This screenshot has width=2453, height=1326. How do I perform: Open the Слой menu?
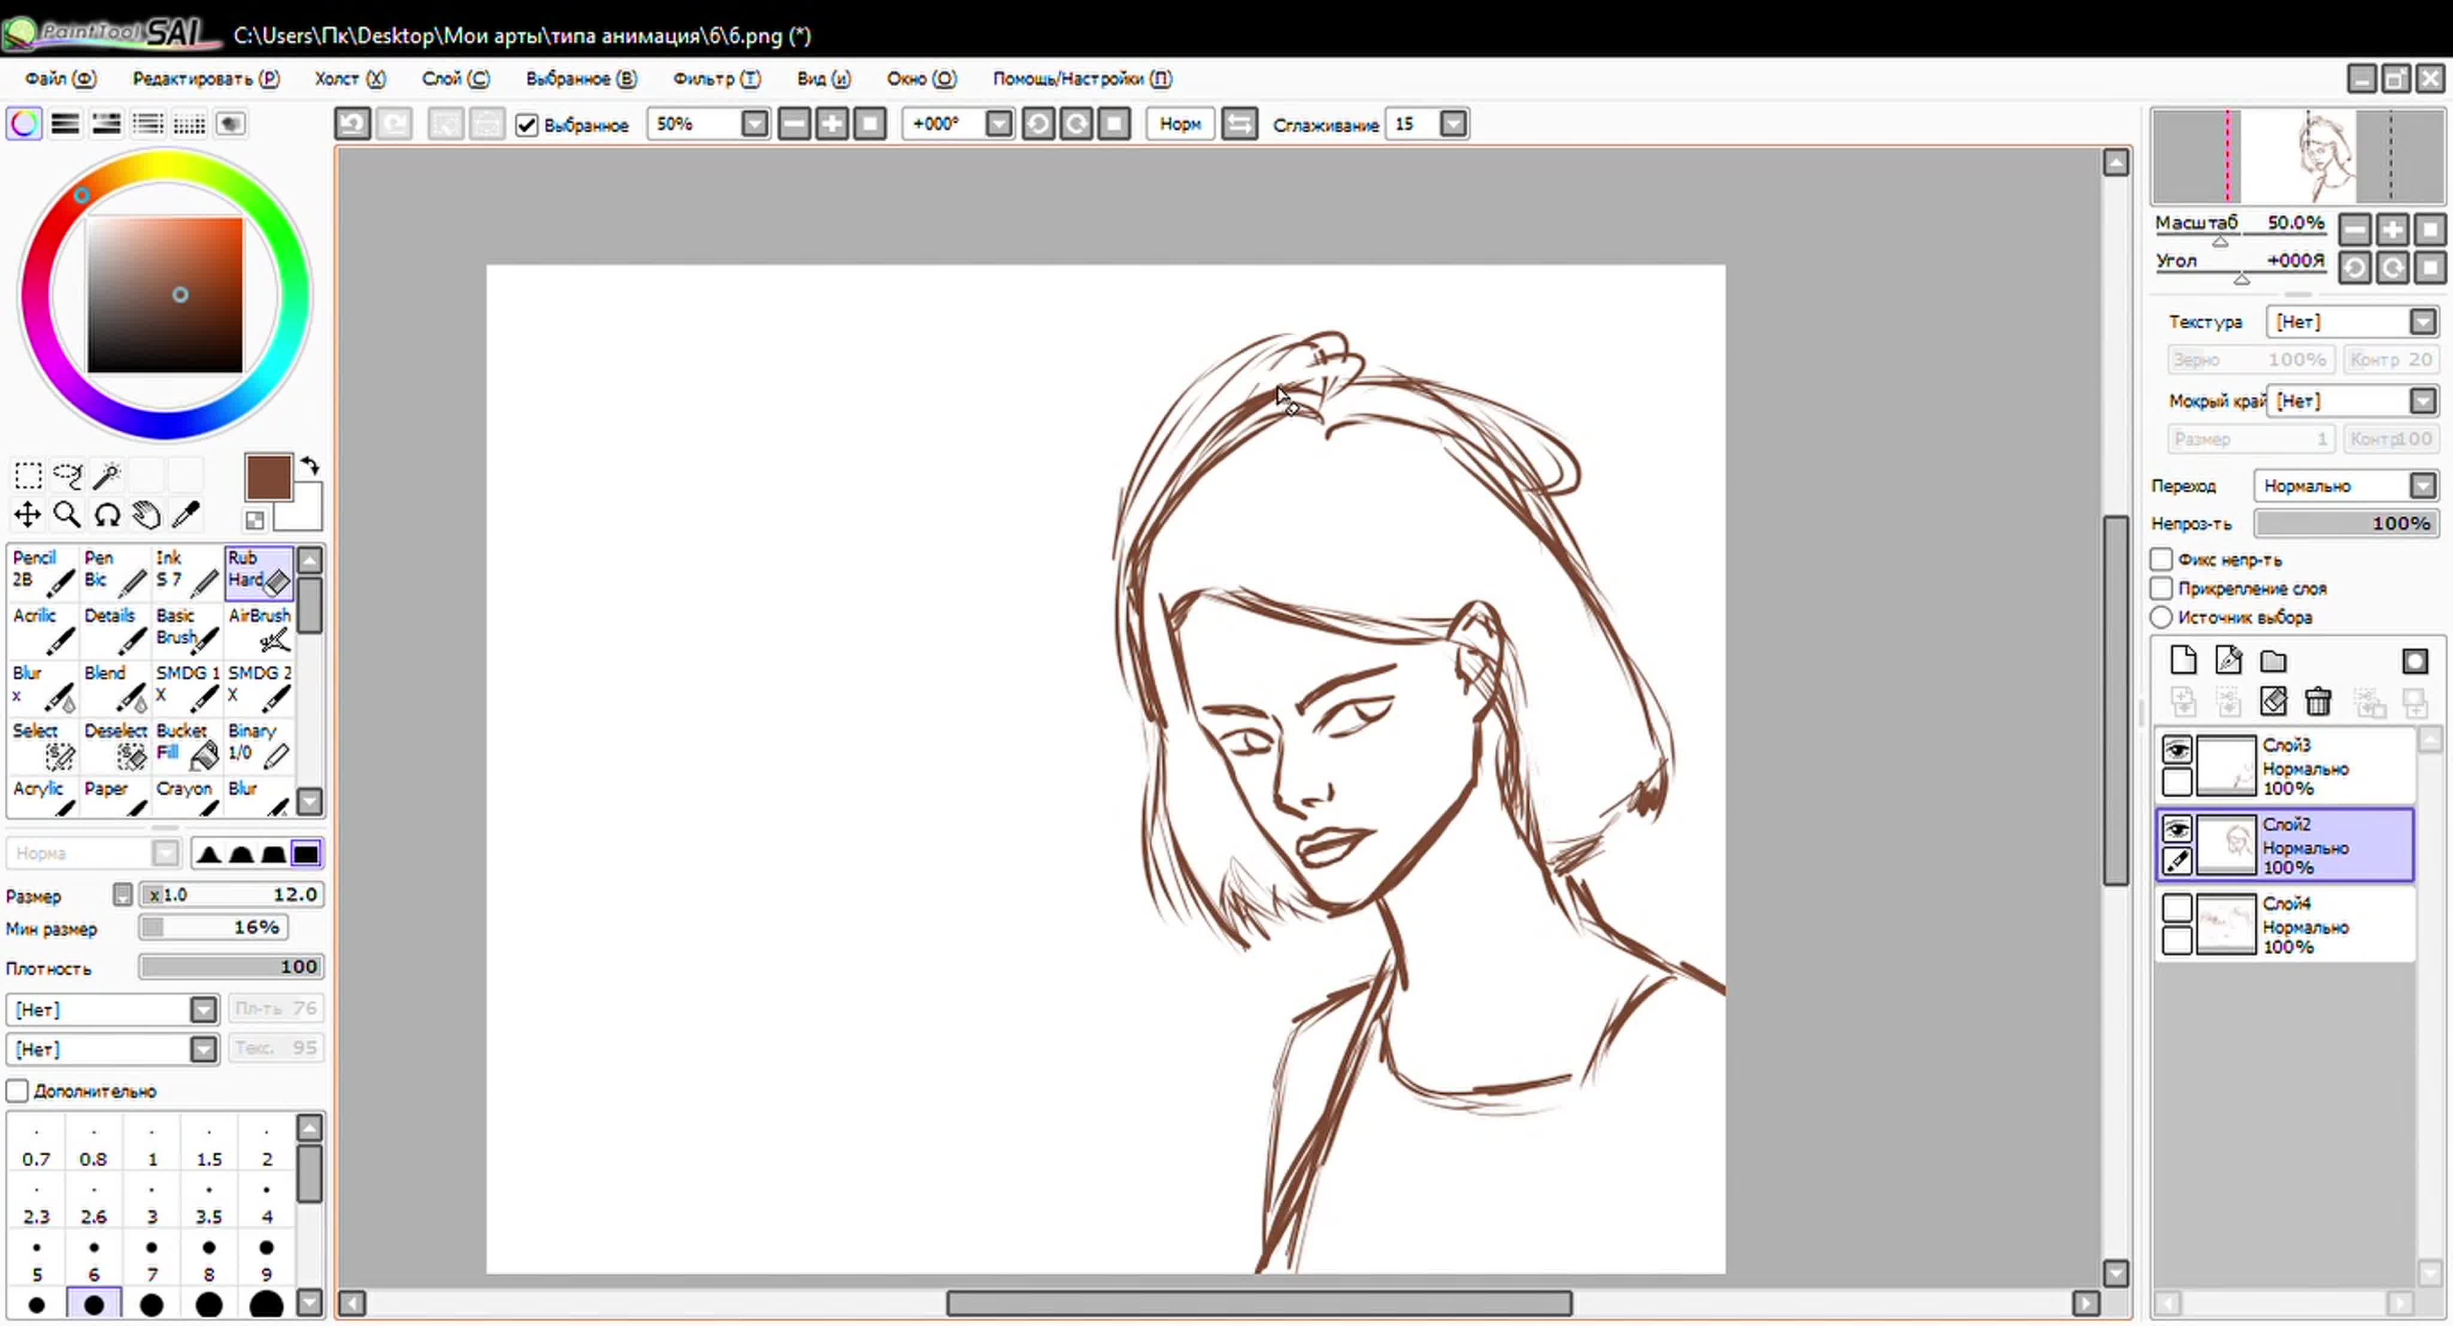455,79
